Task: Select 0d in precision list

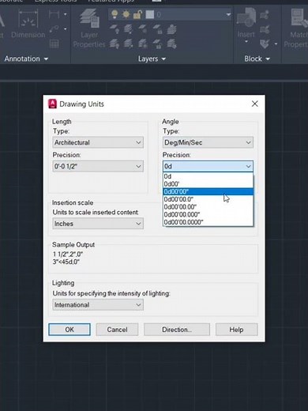Action: point(208,176)
